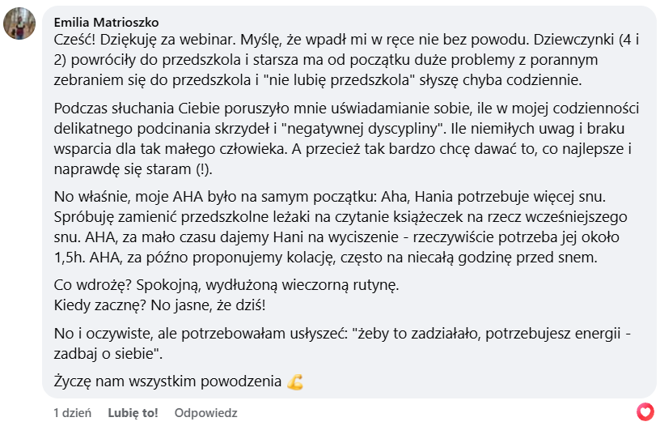Viewport: 660px width, 426px height.
Task: Click the heart reaction icon below the comment
Action: tap(645, 411)
